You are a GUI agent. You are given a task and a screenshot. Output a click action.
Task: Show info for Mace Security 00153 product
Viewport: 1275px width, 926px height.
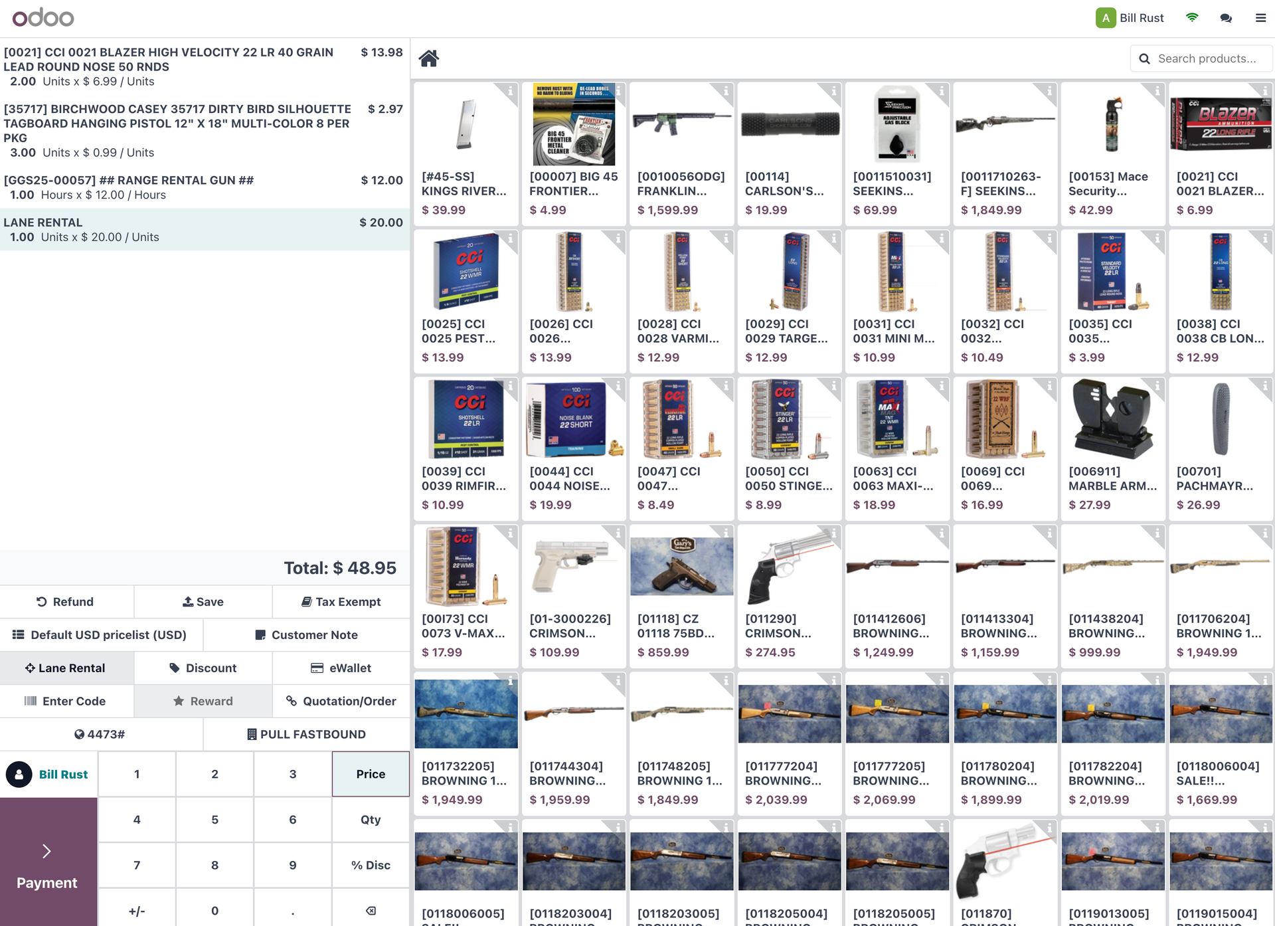coord(1157,90)
